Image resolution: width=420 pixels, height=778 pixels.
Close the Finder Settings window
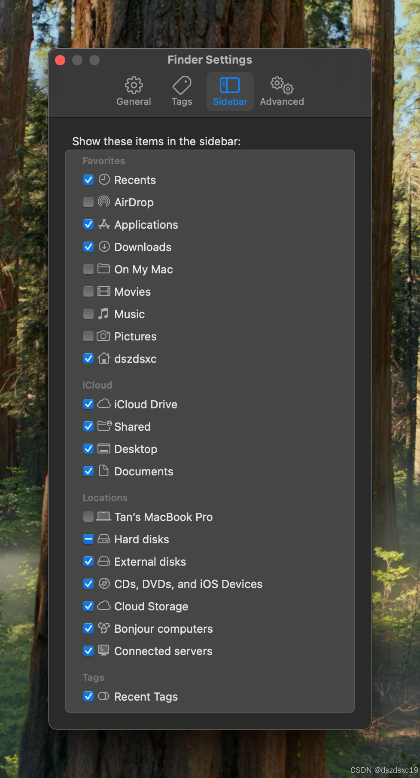60,60
